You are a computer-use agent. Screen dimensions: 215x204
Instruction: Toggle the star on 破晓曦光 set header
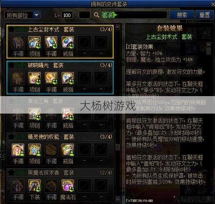tap(11, 65)
